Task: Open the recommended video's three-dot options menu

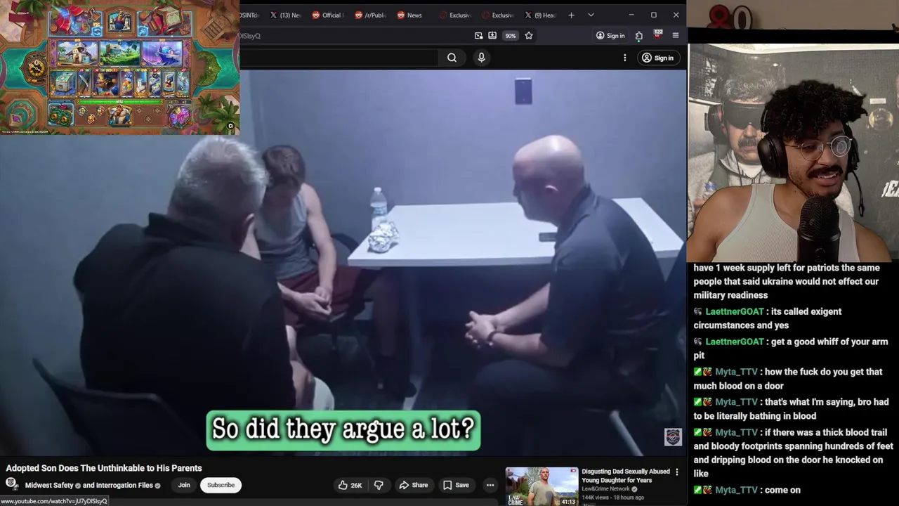Action: point(677,472)
